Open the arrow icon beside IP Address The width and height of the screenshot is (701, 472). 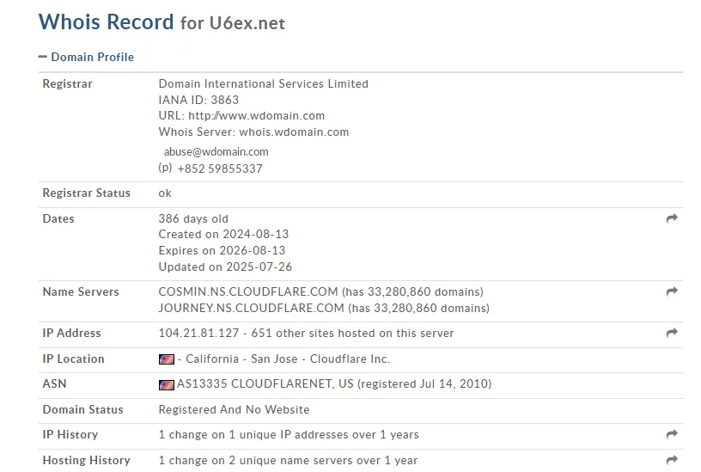(672, 334)
